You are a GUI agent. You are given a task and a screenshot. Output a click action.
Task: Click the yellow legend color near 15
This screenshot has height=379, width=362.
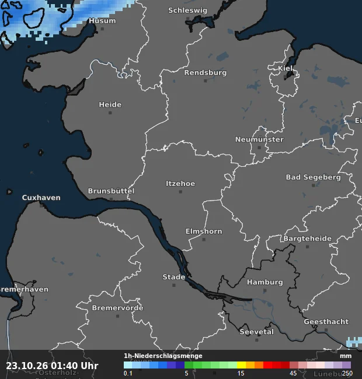(241, 365)
